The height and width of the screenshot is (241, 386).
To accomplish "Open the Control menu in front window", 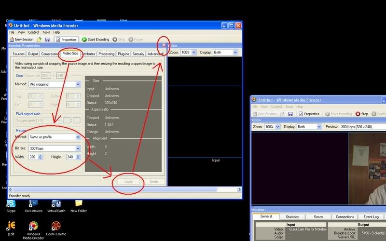I will pyautogui.click(x=33, y=32).
